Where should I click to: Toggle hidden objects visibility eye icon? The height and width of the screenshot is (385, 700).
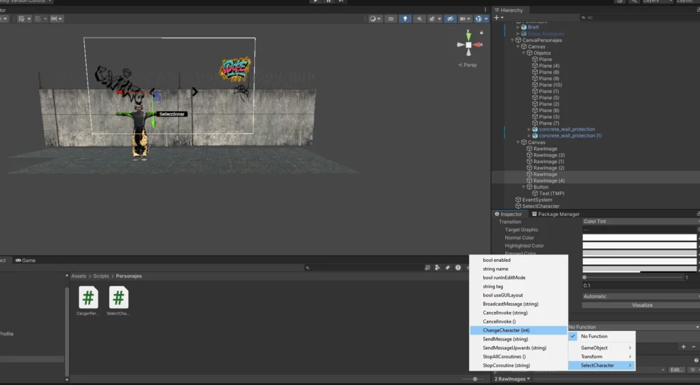point(450,18)
